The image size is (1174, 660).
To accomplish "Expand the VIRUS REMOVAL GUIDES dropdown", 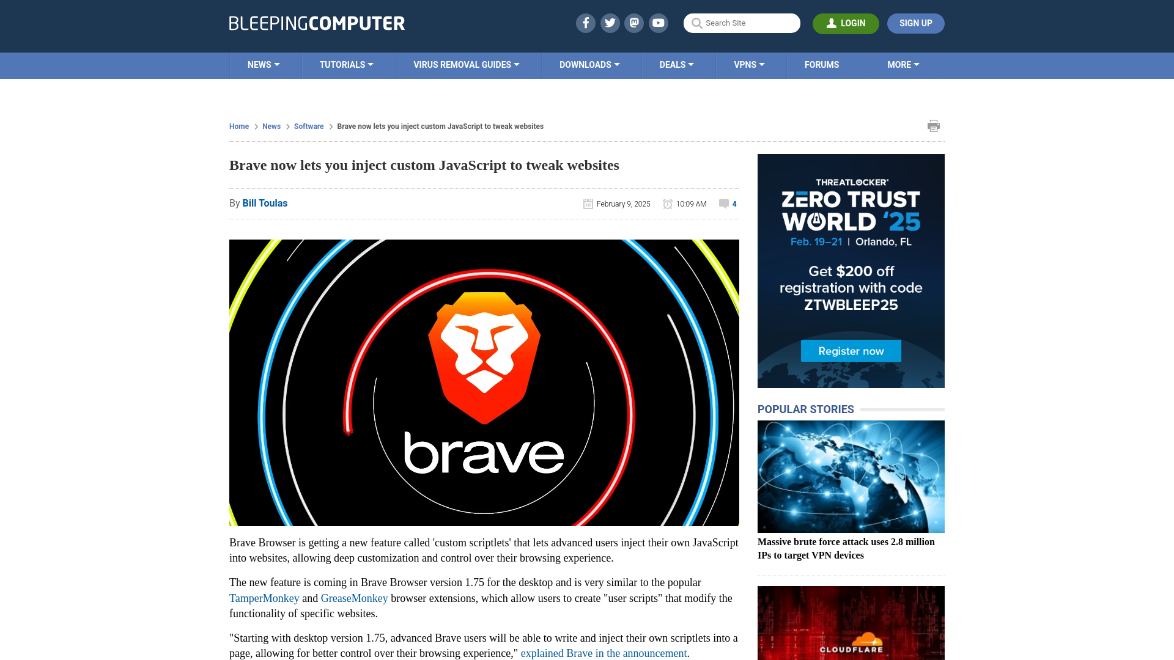I will coord(466,64).
